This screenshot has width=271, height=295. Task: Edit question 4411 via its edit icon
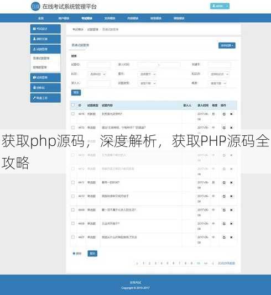(224, 182)
